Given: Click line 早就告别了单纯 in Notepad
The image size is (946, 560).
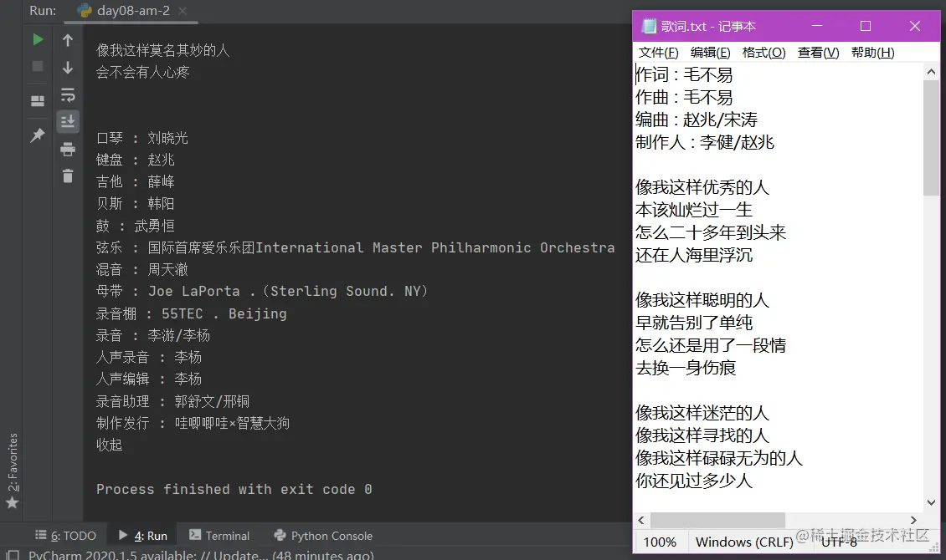Looking at the screenshot, I should click(x=694, y=323).
